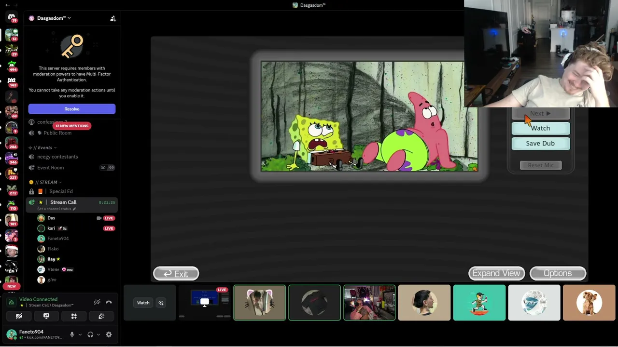Click the Next button in activity
This screenshot has width=618, height=347.
coord(541,114)
